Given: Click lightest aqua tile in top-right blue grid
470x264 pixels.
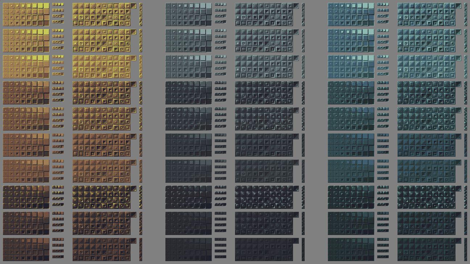Looking at the screenshot, I should point(371,6).
